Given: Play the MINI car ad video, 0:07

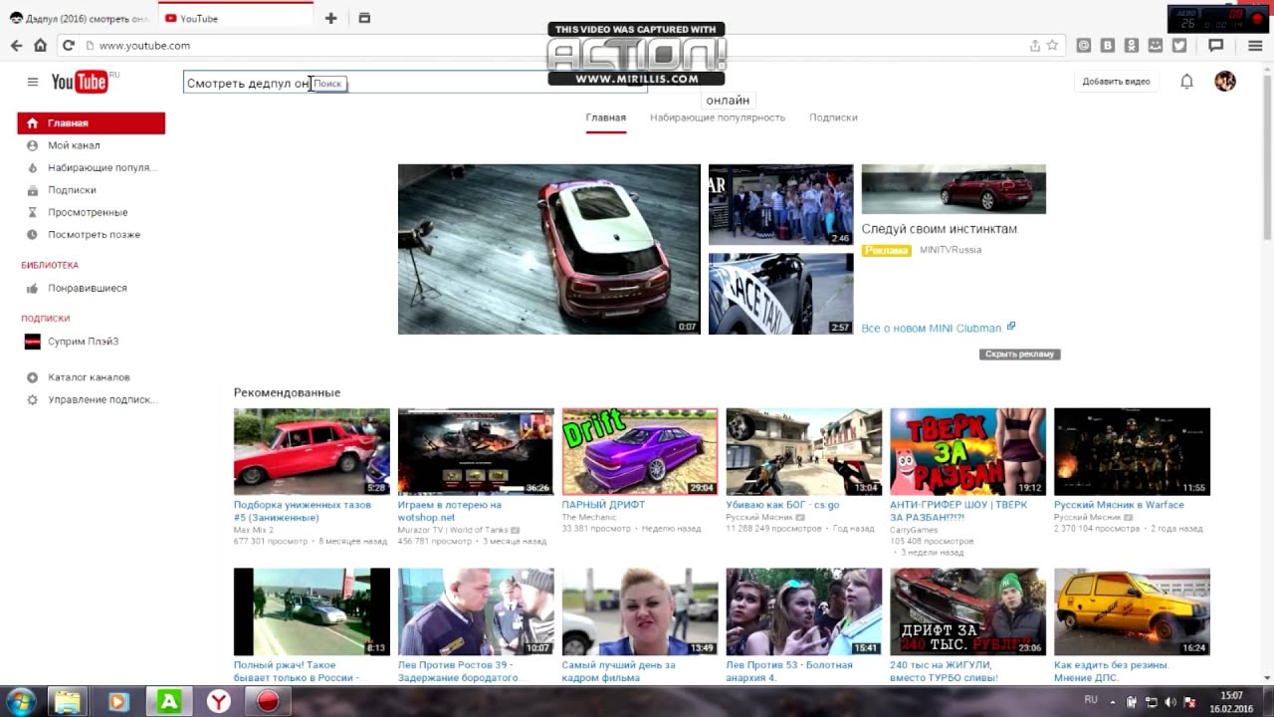Looking at the screenshot, I should point(548,249).
